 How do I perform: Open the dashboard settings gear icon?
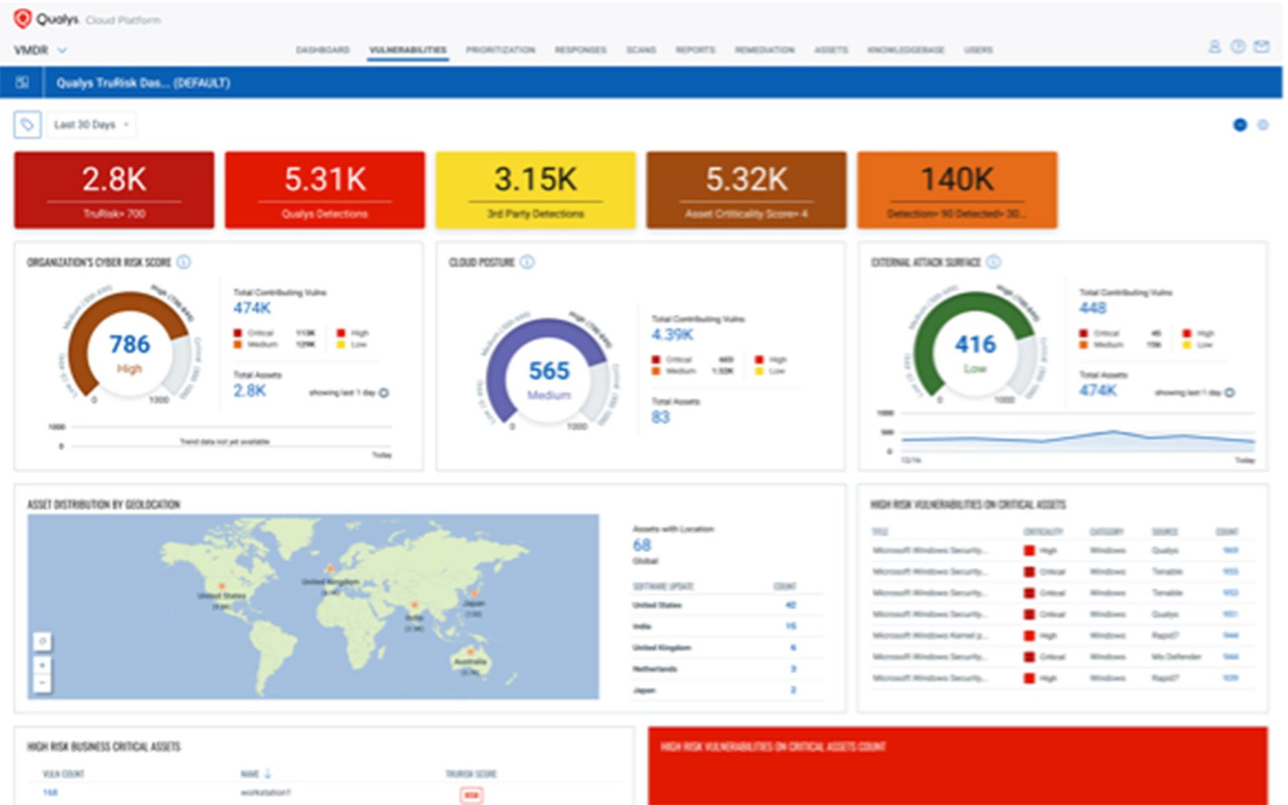tap(1263, 125)
